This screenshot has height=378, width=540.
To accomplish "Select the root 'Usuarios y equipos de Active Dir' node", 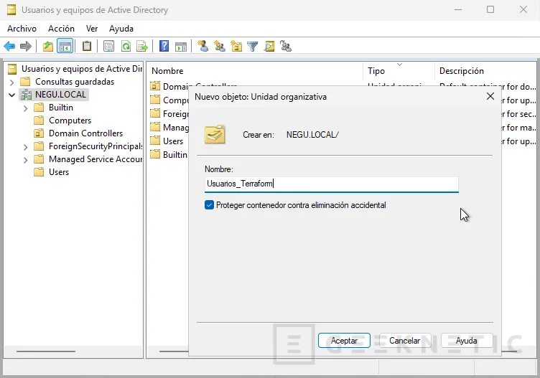I will [x=82, y=69].
